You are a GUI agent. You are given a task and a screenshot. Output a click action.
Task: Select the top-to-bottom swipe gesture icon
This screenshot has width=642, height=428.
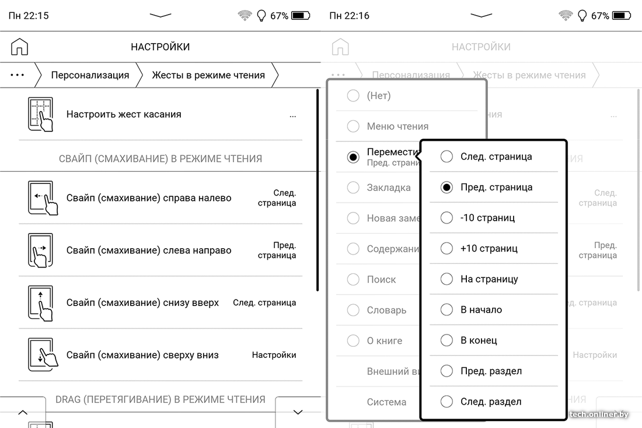click(x=40, y=355)
